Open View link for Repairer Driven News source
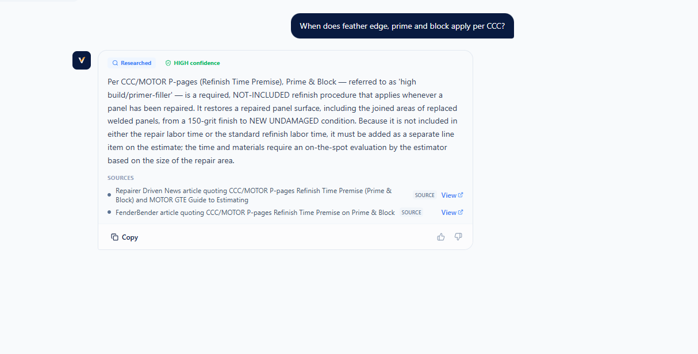The height and width of the screenshot is (354, 698). coord(452,195)
